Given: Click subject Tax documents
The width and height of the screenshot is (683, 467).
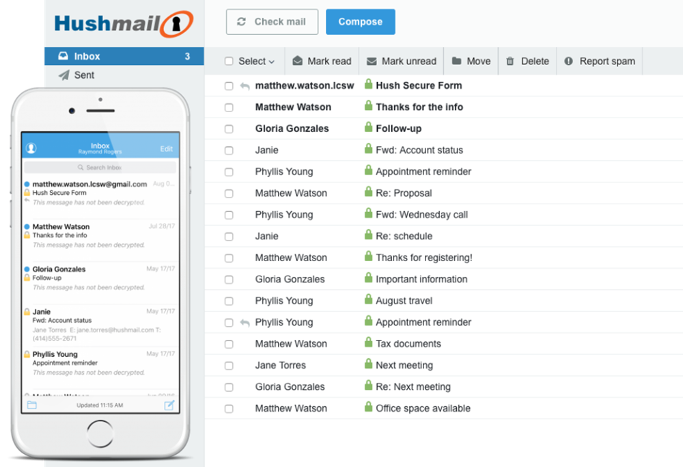Looking at the screenshot, I should tap(408, 344).
